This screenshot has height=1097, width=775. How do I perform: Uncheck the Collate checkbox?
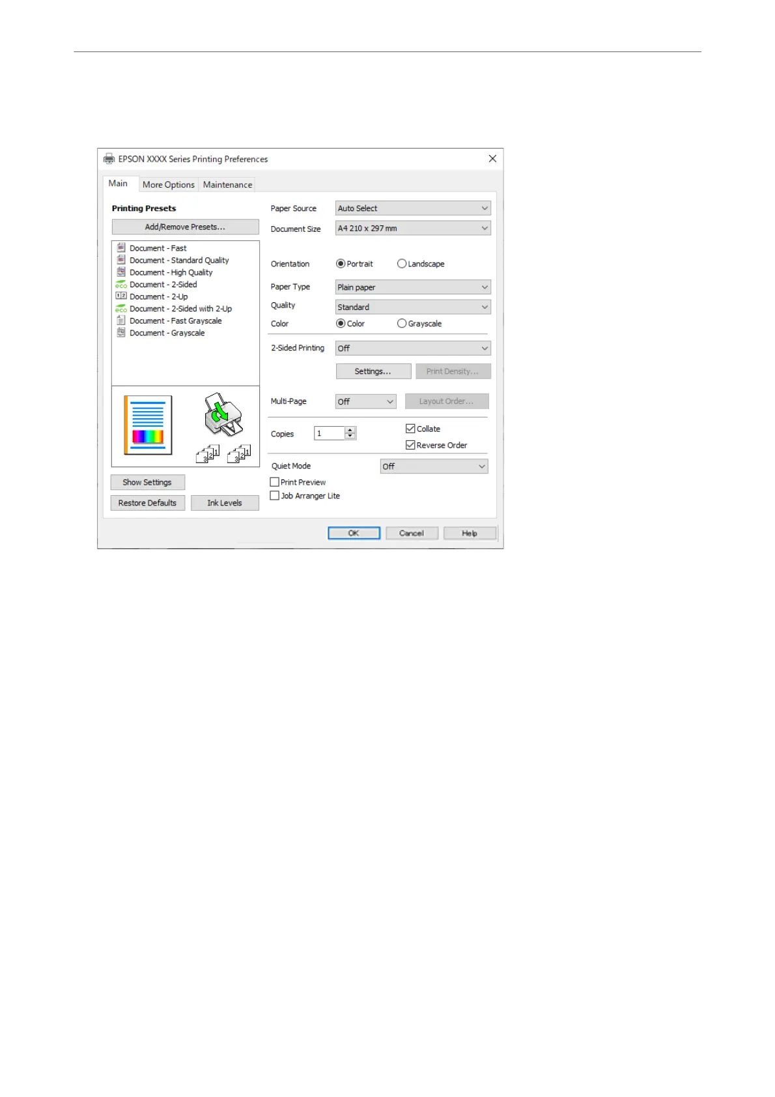(410, 429)
